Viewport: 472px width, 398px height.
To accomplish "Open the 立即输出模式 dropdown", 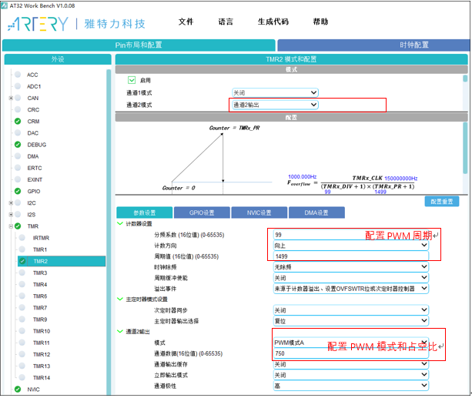I will 350,375.
